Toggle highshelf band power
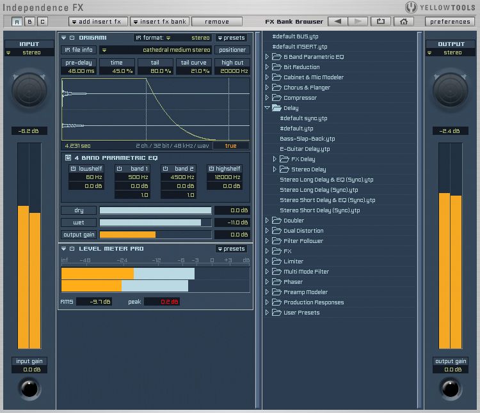This screenshot has width=480, height=413. (x=211, y=168)
